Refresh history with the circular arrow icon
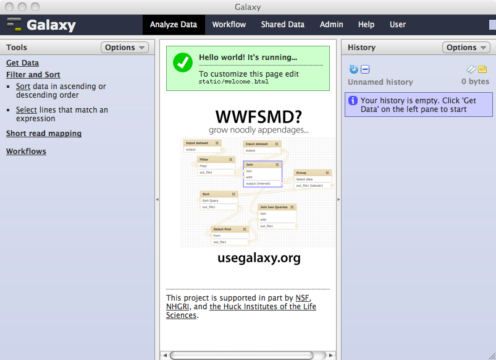496x360 pixels. [x=354, y=69]
